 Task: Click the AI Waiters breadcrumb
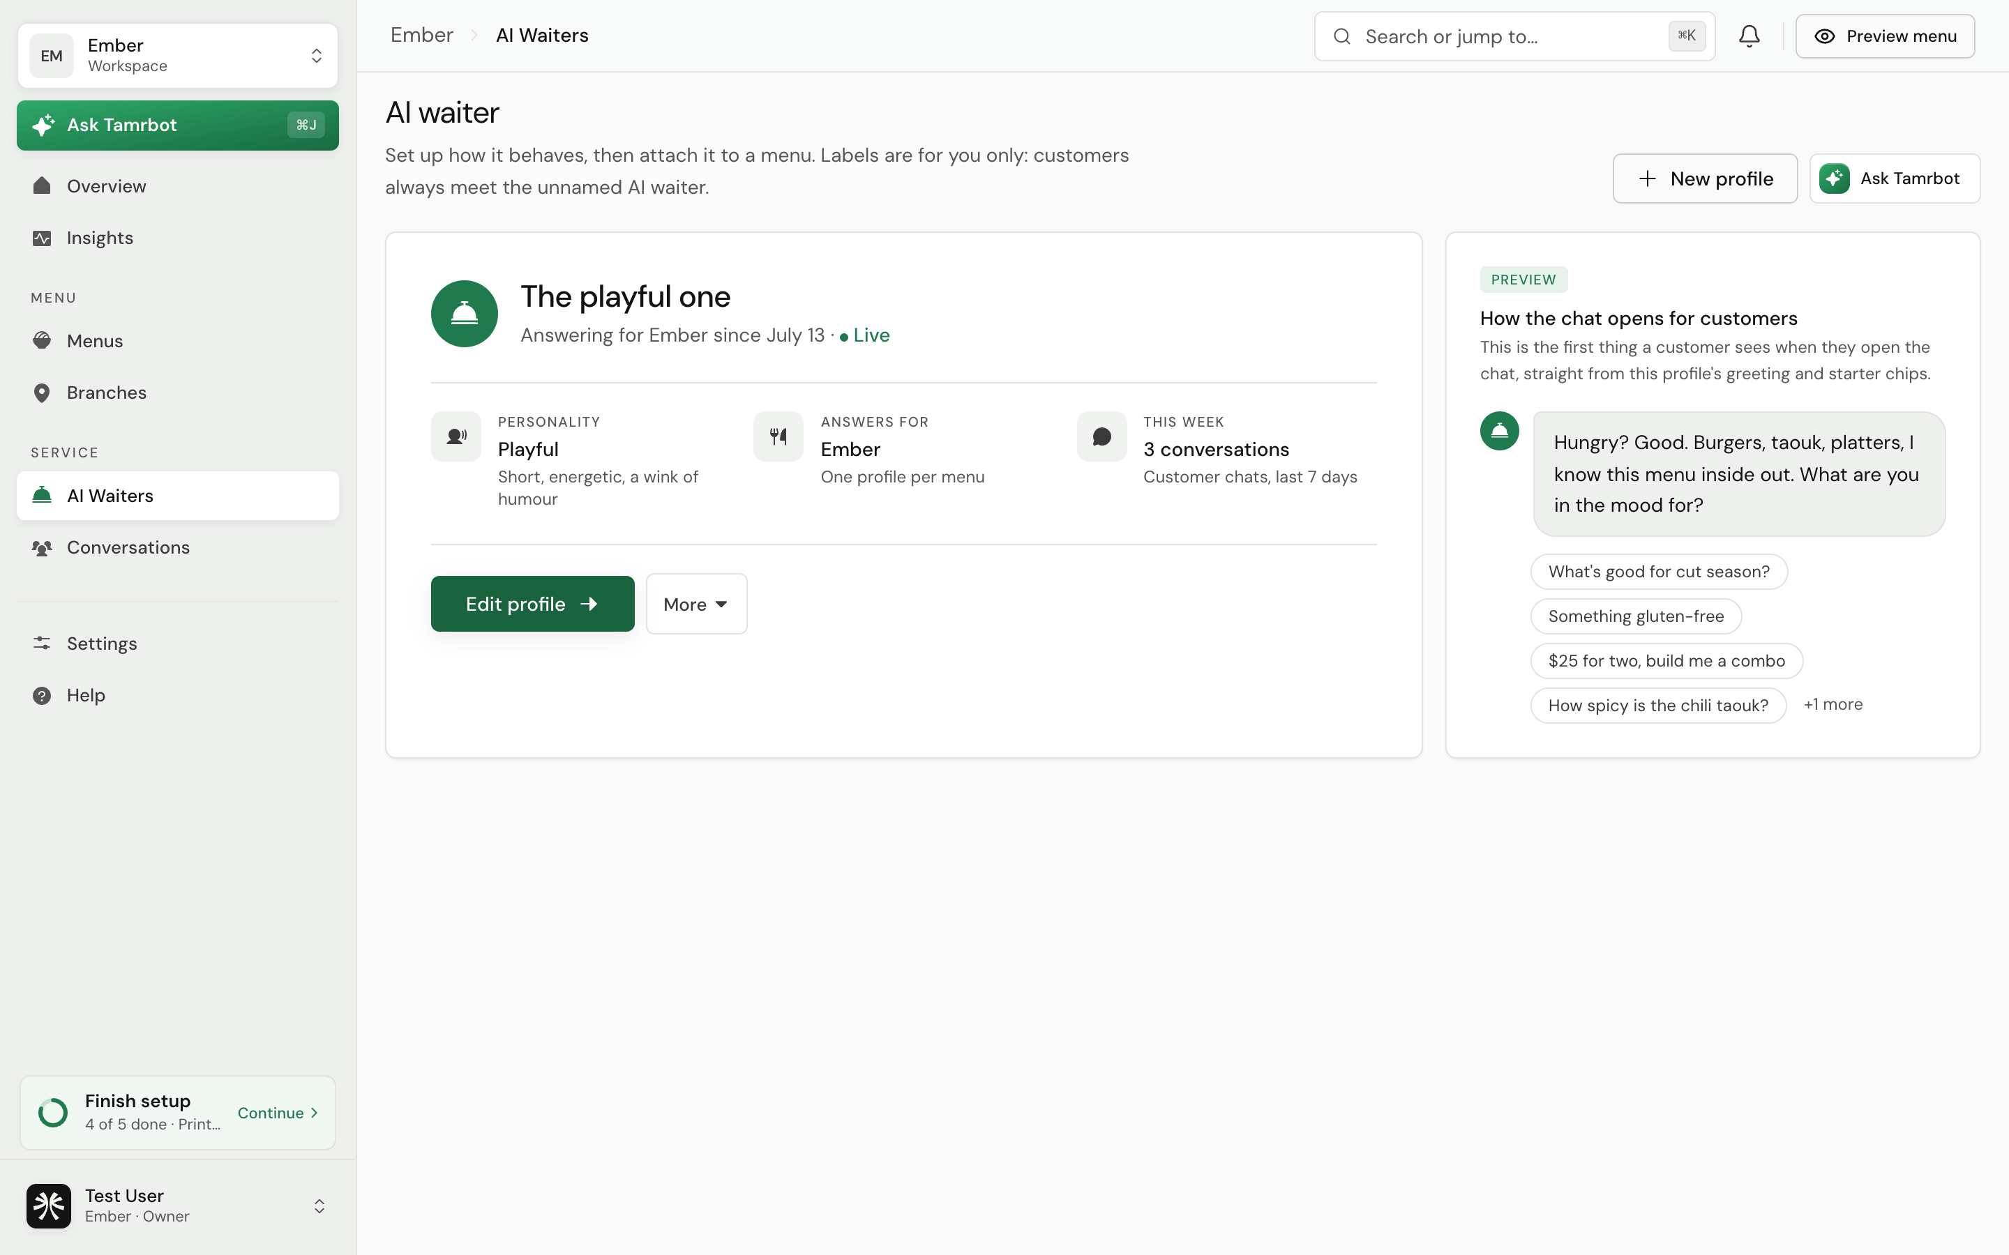[542, 35]
